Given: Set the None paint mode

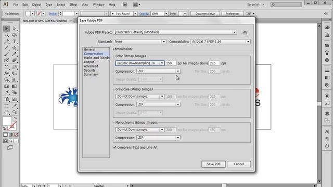Looking at the screenshot, I should [16, 135].
